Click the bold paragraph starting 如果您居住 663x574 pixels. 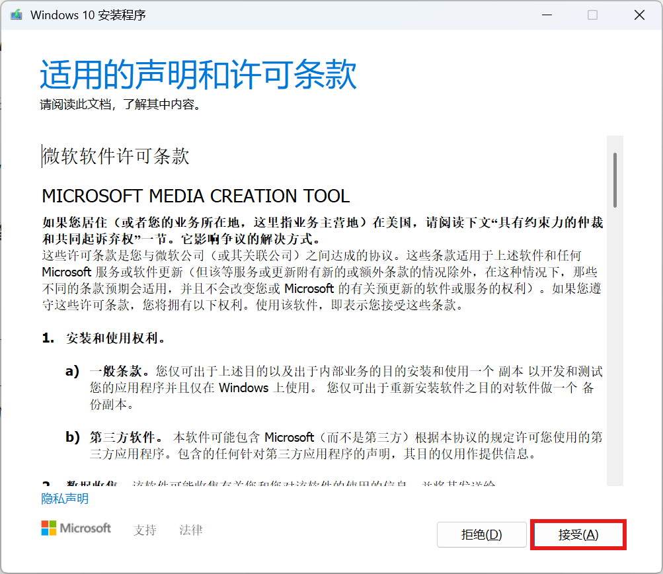coord(323,231)
